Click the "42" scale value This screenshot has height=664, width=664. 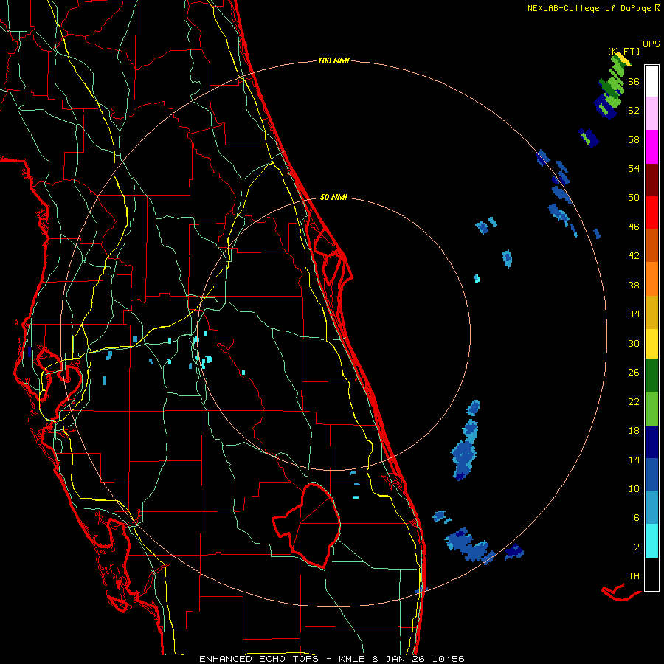pyautogui.click(x=634, y=256)
